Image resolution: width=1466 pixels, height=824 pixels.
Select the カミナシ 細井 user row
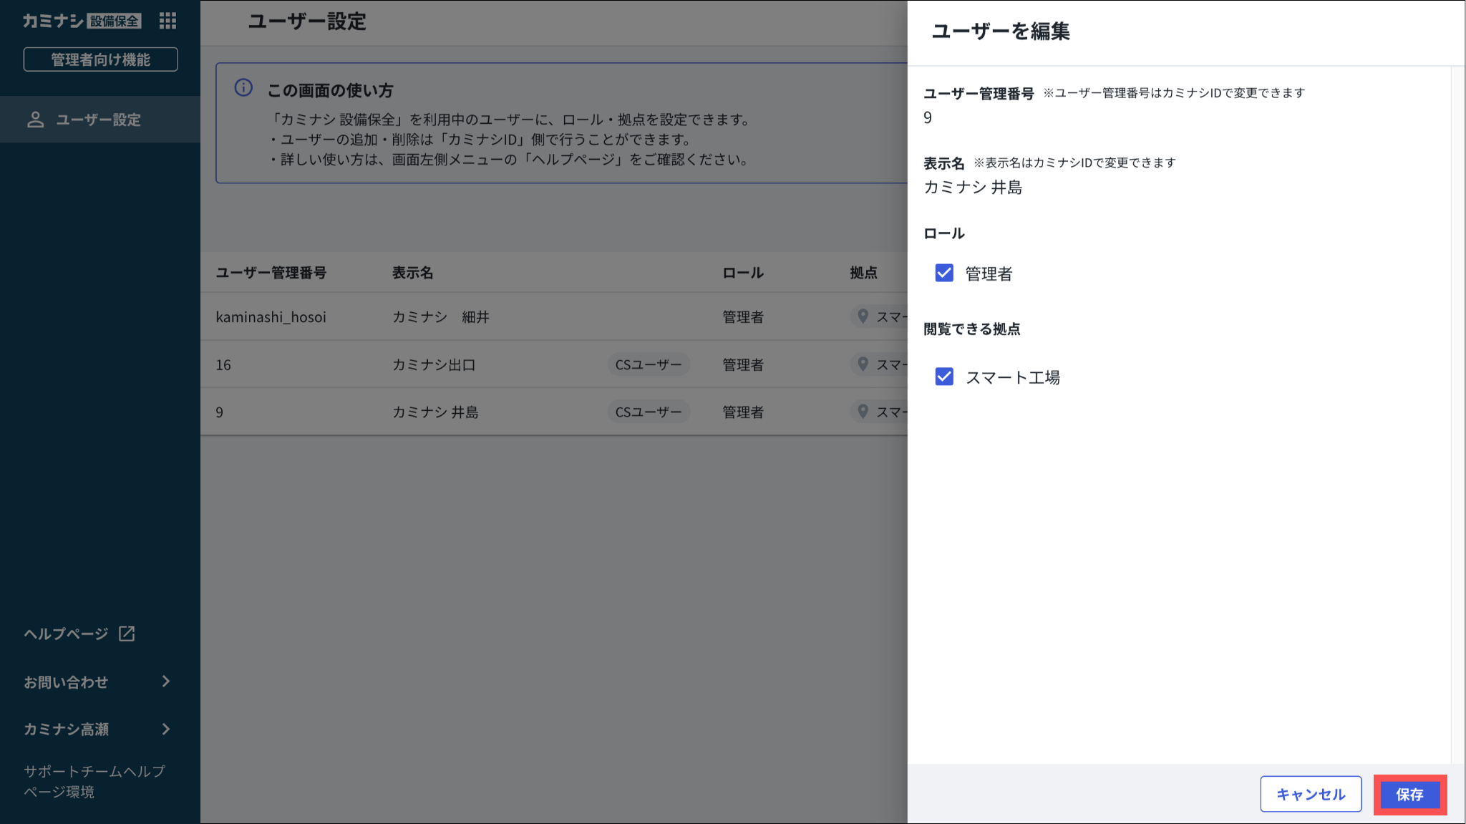coord(440,316)
